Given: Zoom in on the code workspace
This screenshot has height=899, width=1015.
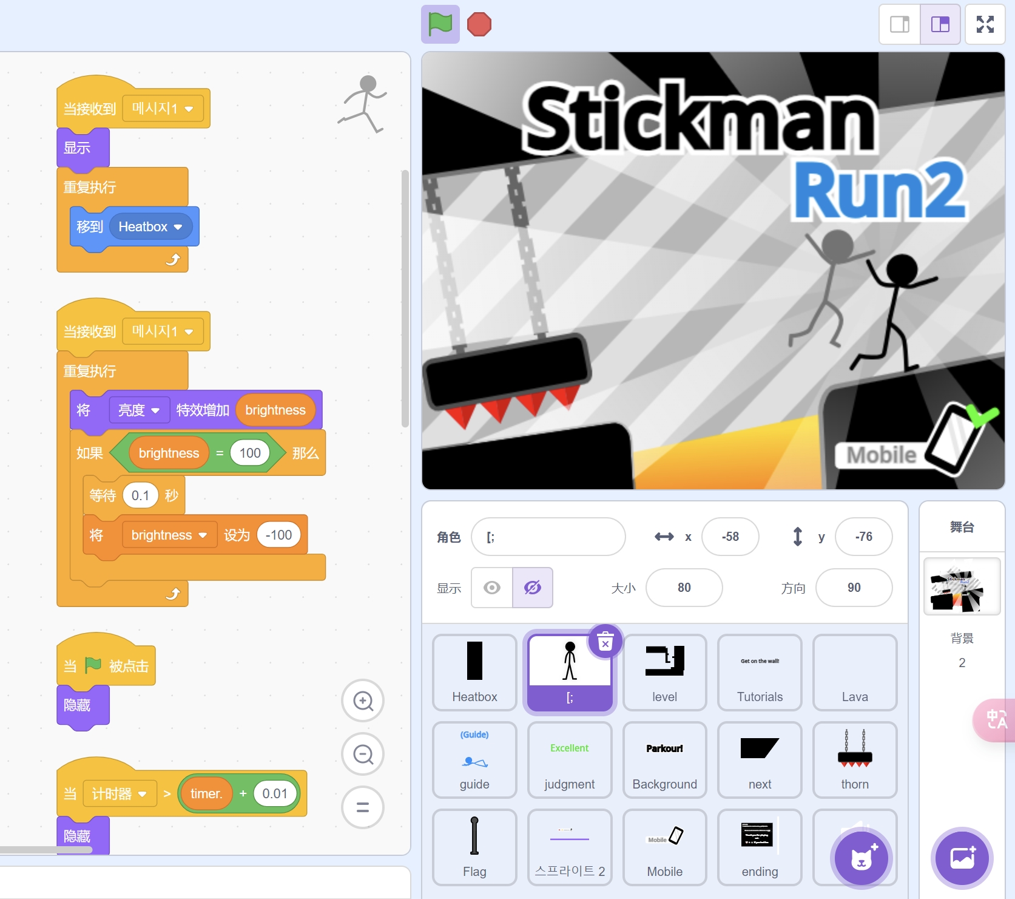Looking at the screenshot, I should (x=363, y=701).
